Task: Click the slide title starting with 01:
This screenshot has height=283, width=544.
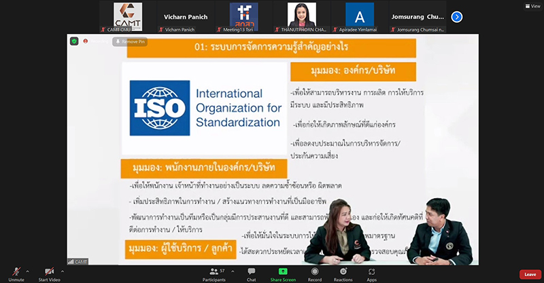Action: coord(271,47)
